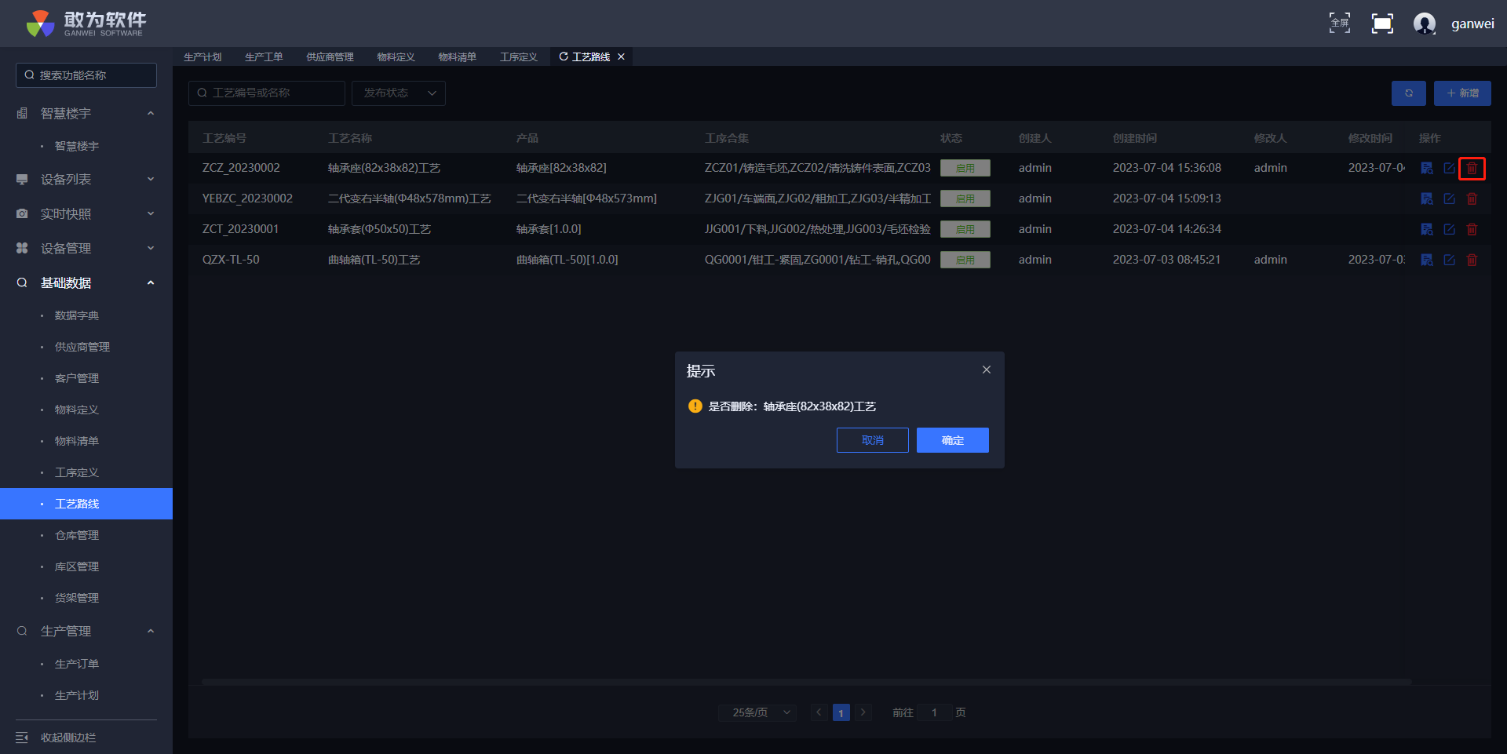This screenshot has width=1507, height=754.
Task: Confirm deletion with the 确定 button
Action: pyautogui.click(x=952, y=440)
